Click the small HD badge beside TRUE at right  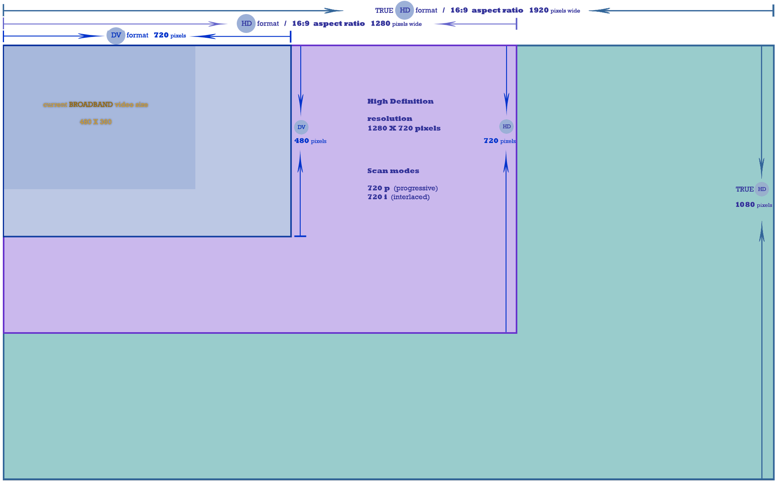coord(761,189)
